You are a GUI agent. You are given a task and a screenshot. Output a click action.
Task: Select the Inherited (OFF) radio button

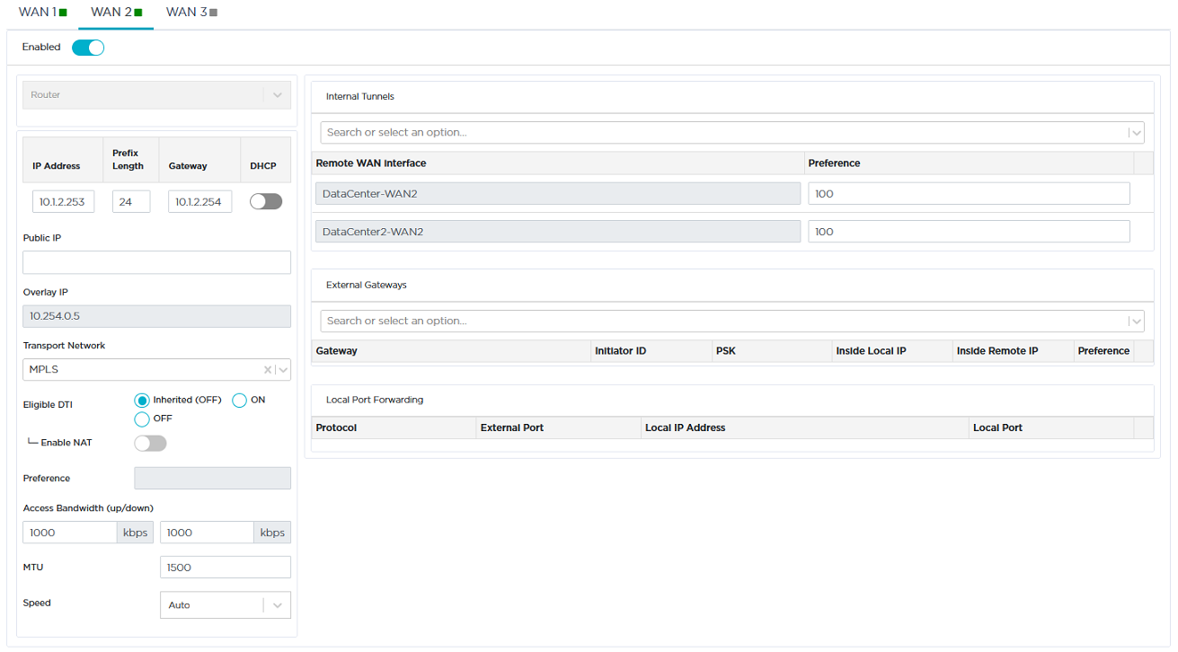[x=141, y=401]
